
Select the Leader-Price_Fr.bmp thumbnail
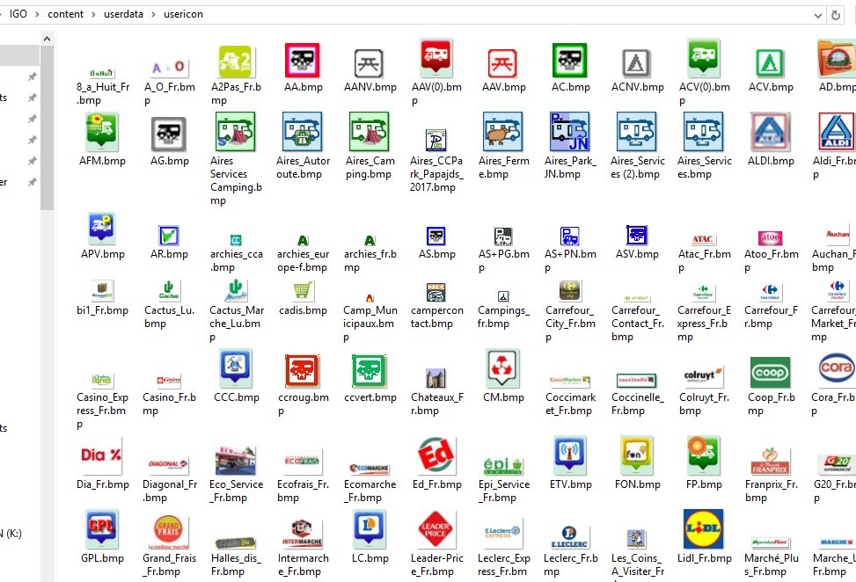[436, 529]
